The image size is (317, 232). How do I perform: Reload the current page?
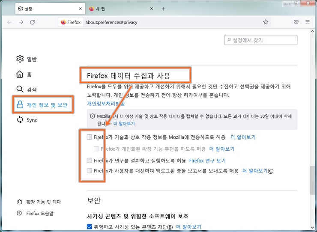pos(33,22)
